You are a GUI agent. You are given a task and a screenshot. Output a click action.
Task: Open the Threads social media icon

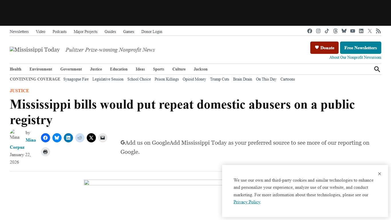tap(335, 31)
